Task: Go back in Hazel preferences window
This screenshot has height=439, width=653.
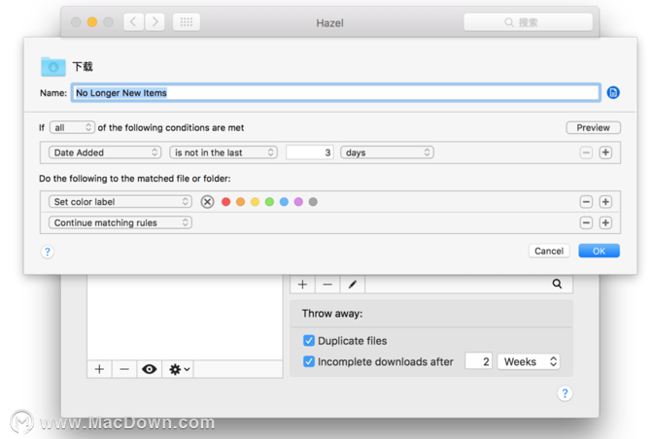Action: coord(134,22)
